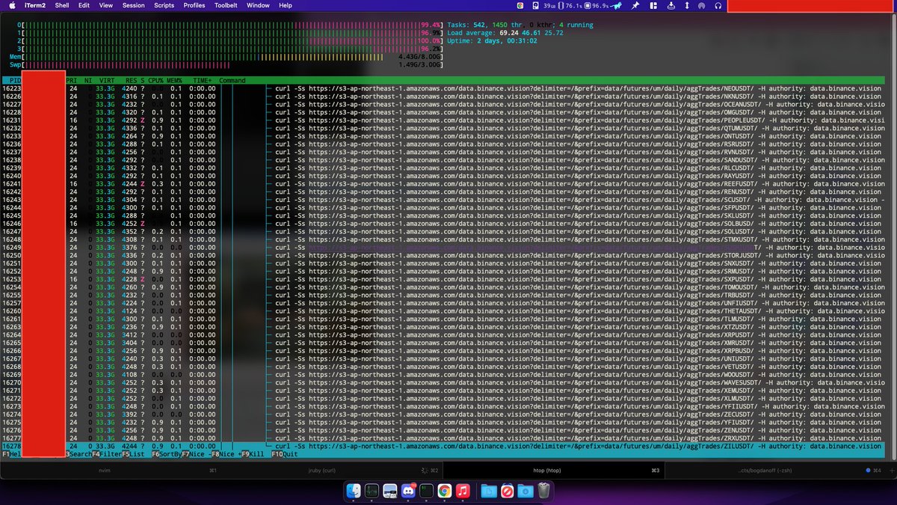Open Google Chrome from the dock
897x505 pixels.
tap(444, 491)
